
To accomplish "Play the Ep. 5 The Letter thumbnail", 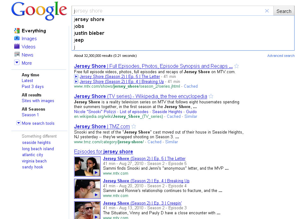I will (87, 167).
